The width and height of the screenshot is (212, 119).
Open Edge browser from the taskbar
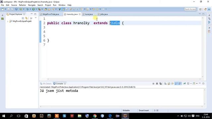[x=110, y=116]
